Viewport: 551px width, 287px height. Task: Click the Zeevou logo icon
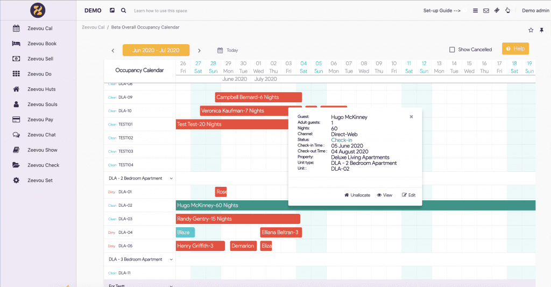[x=38, y=10]
